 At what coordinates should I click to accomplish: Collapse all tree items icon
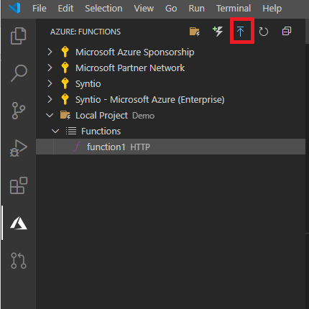[287, 31]
